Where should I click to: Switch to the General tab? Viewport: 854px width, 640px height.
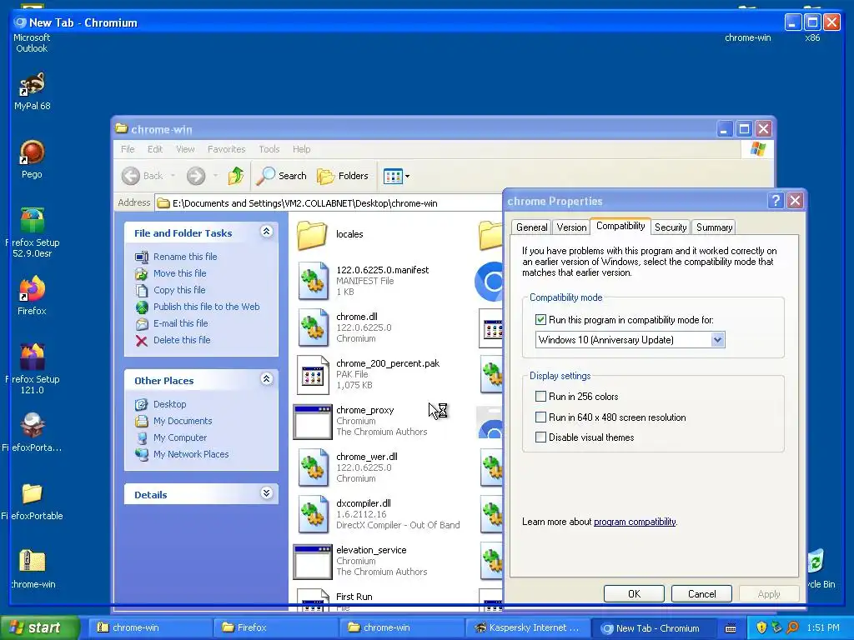pyautogui.click(x=531, y=227)
